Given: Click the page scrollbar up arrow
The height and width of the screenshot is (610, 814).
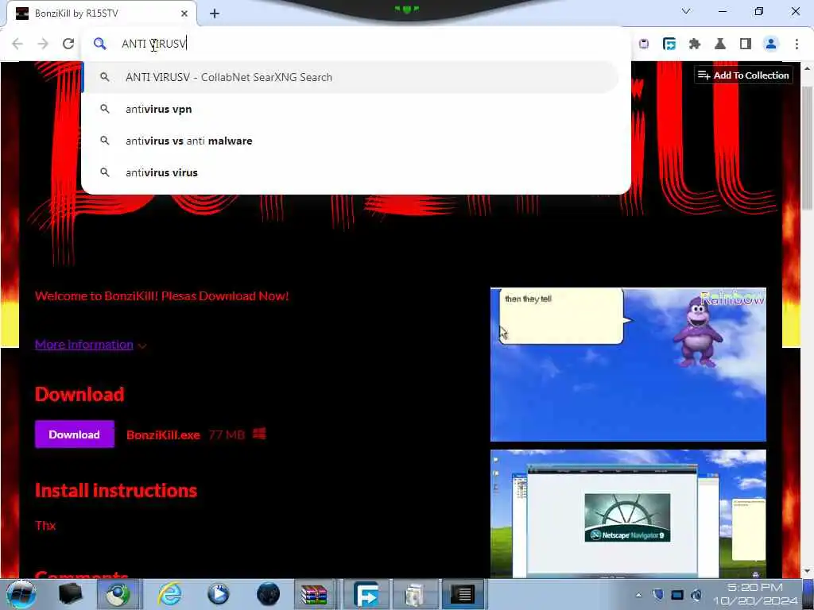Looking at the screenshot, I should pos(807,68).
